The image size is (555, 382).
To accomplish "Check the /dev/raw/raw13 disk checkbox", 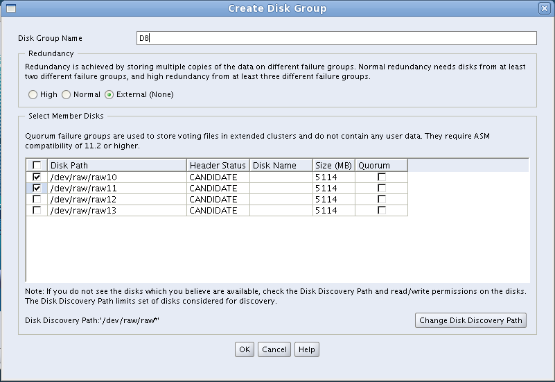I will pyautogui.click(x=37, y=210).
